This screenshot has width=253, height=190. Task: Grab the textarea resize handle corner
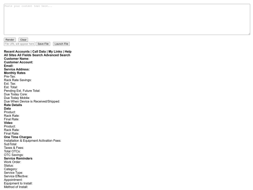click(x=249, y=34)
